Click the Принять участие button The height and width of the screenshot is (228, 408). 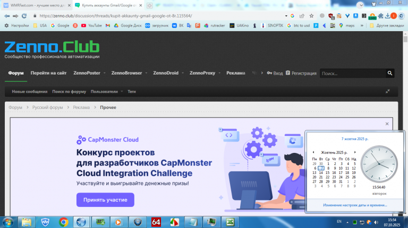(x=105, y=200)
